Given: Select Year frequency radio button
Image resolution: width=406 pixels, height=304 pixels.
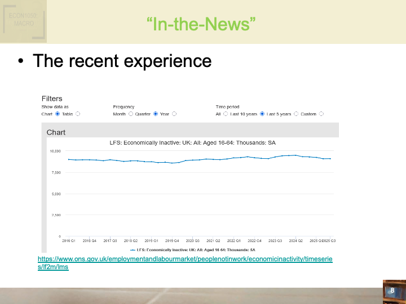Looking at the screenshot, I should coord(174,114).
